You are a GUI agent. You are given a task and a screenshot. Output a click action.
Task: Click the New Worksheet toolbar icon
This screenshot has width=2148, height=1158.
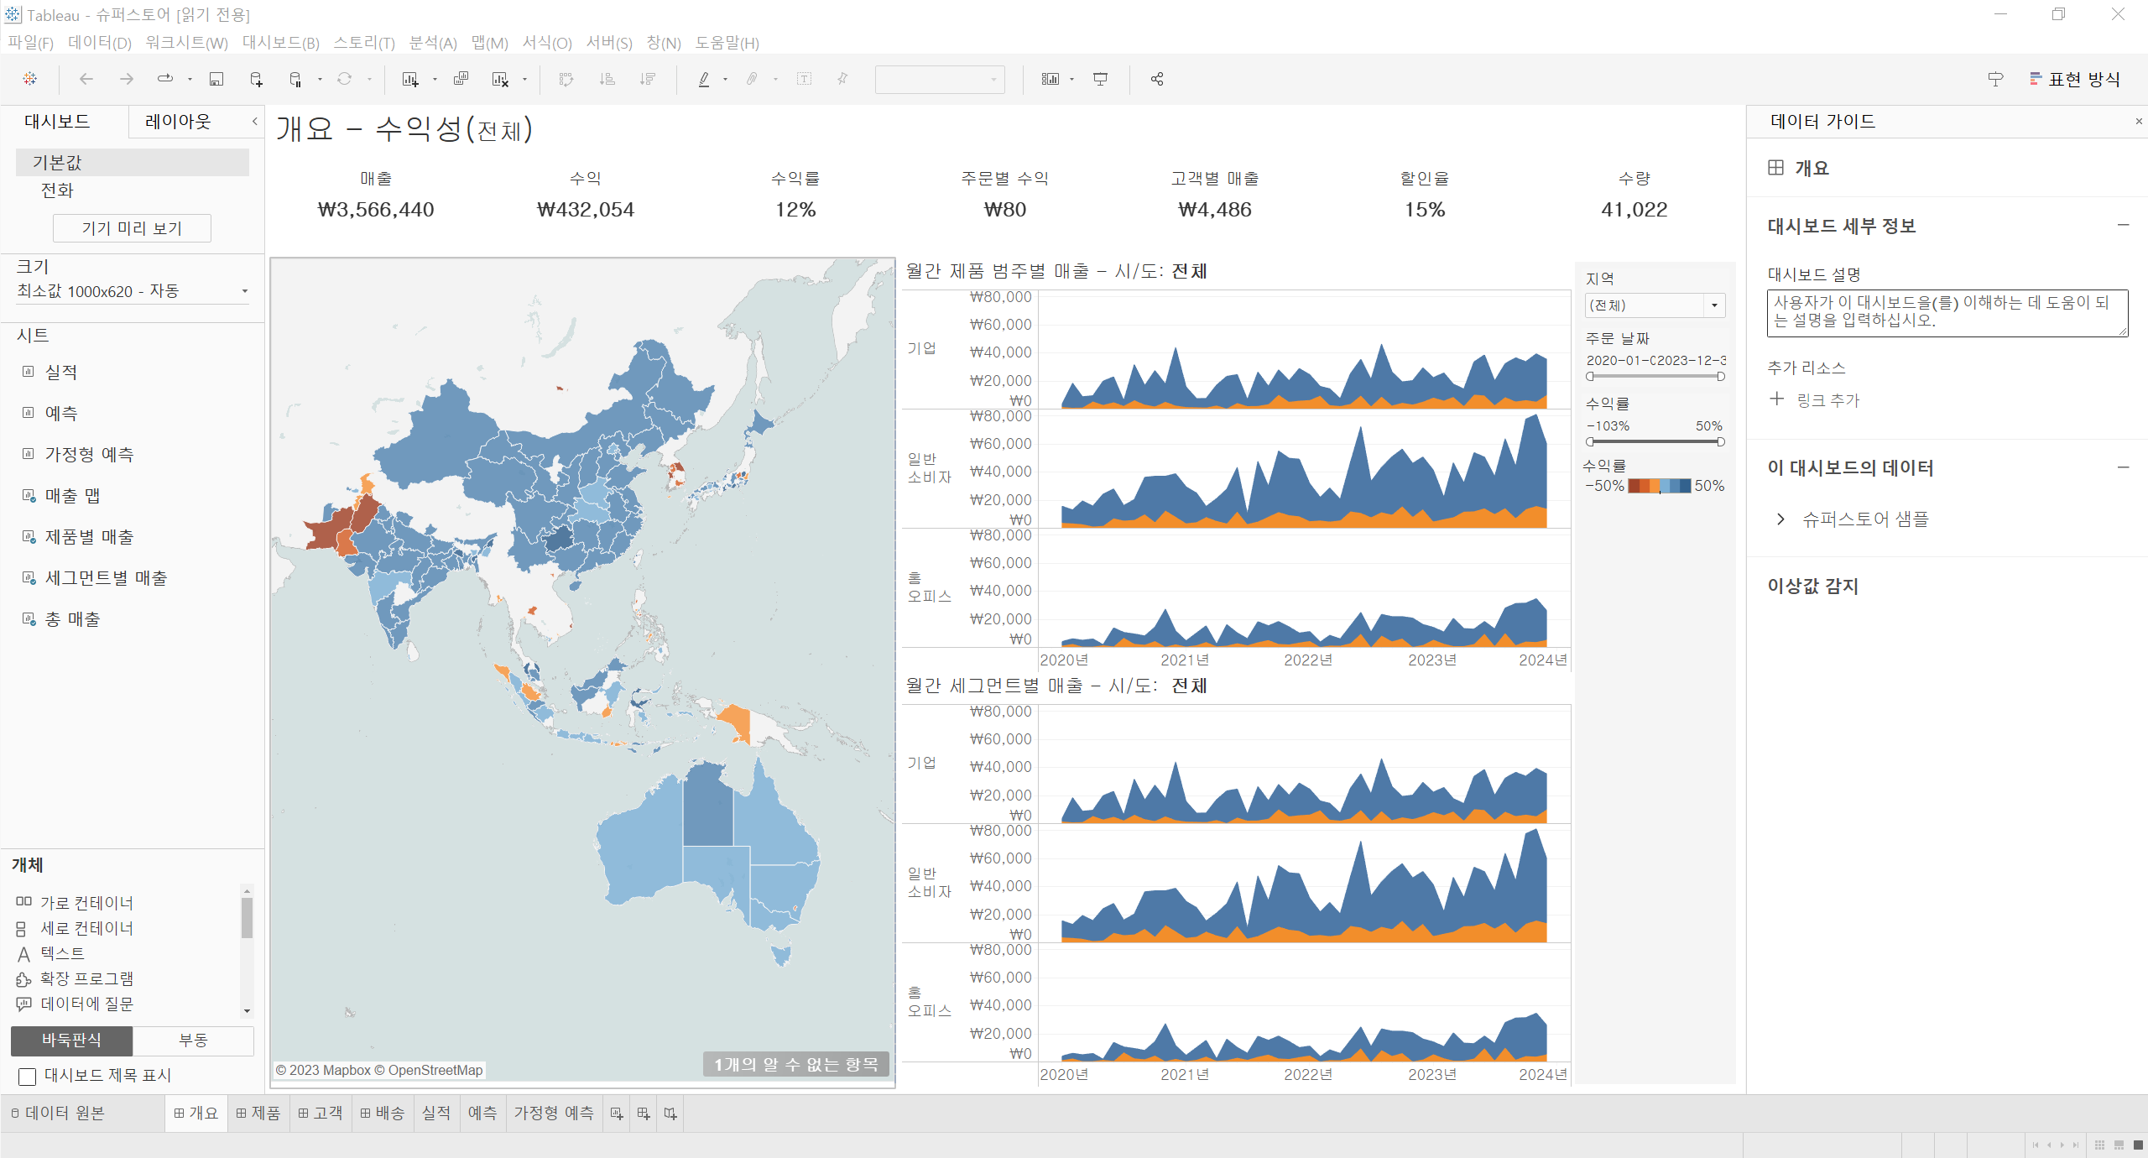point(409,79)
